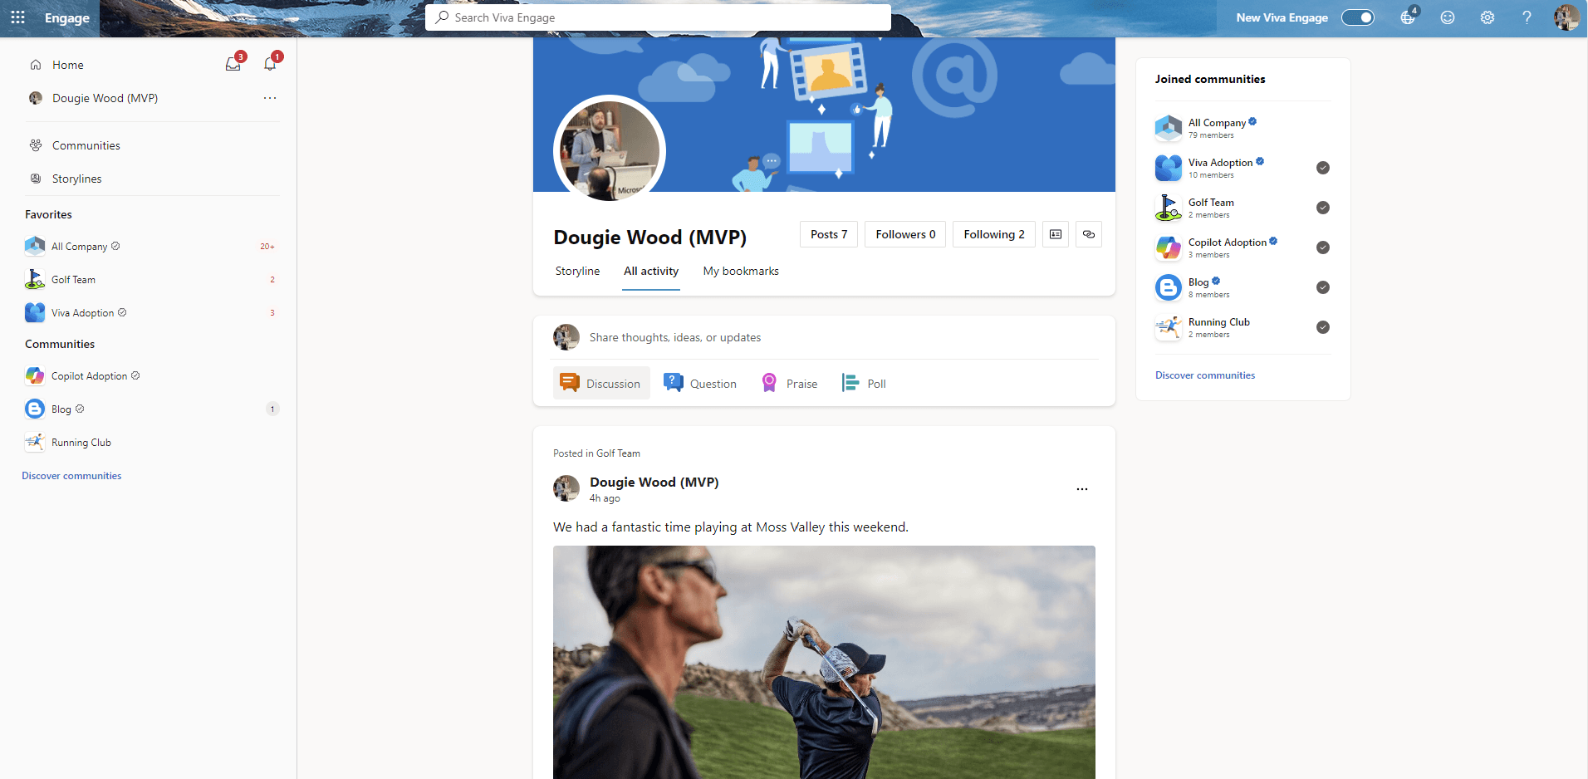Open the app launcher waffle icon
1588x779 pixels.
(17, 17)
